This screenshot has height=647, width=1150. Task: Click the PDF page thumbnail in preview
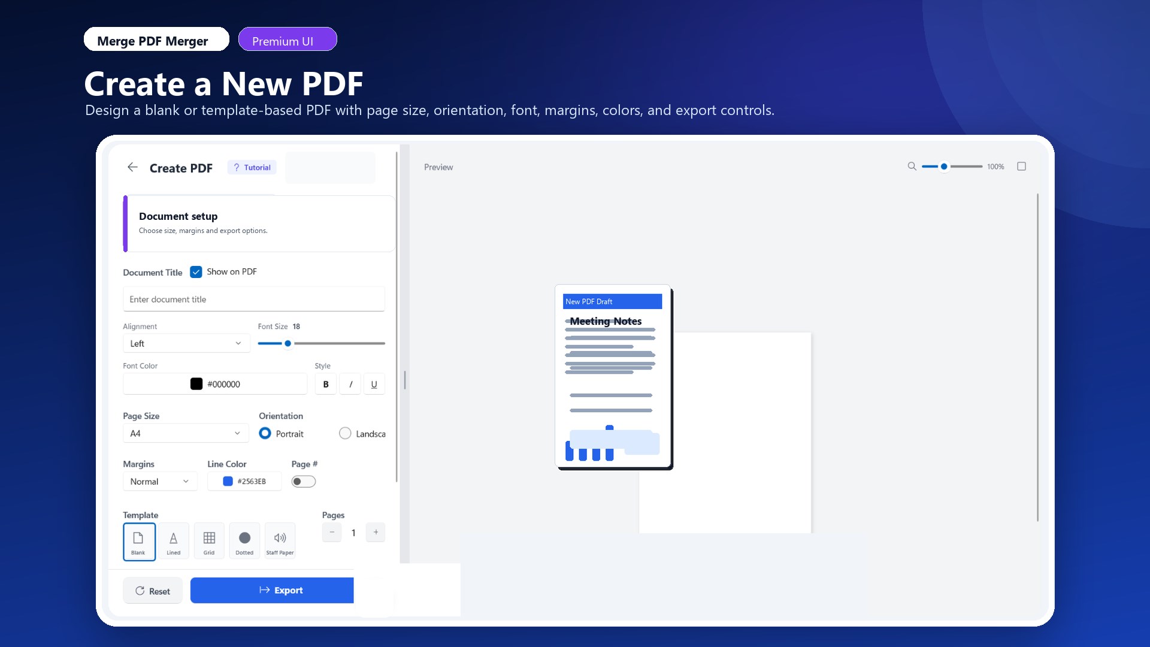(x=613, y=376)
